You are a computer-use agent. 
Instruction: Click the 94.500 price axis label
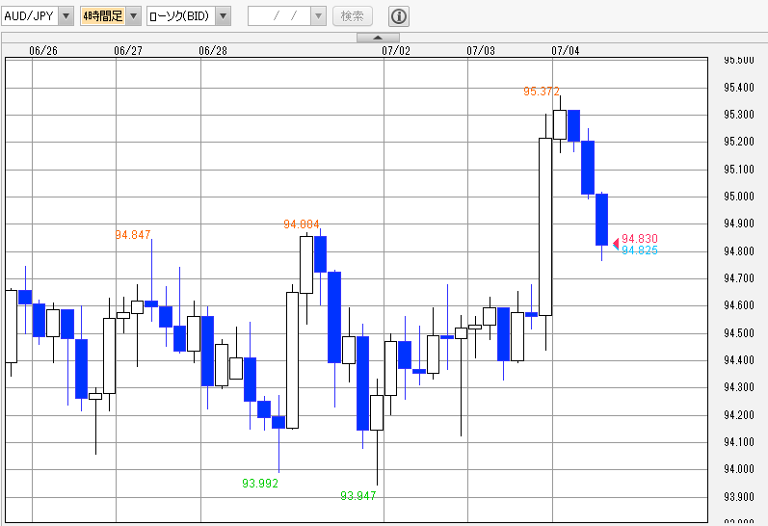[x=739, y=333]
